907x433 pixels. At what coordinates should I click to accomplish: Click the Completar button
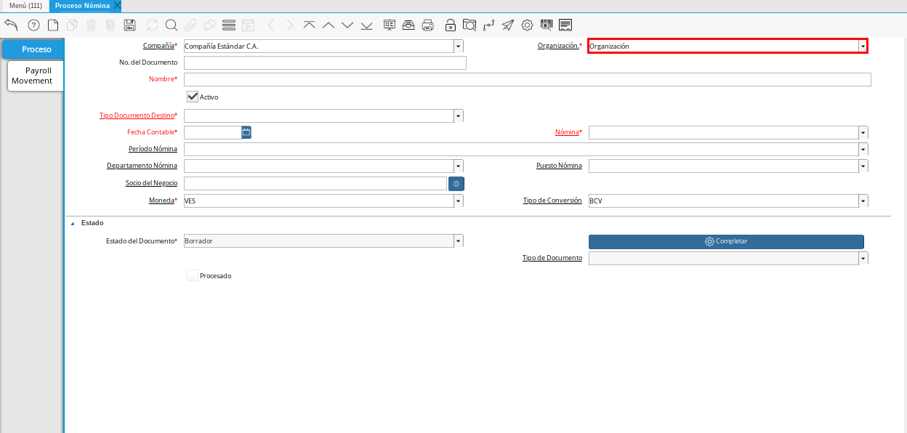726,241
